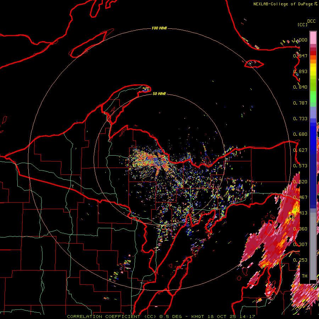319x319 pixels.
Task: Click the 50 NMI range ring label
Action: tap(159, 94)
